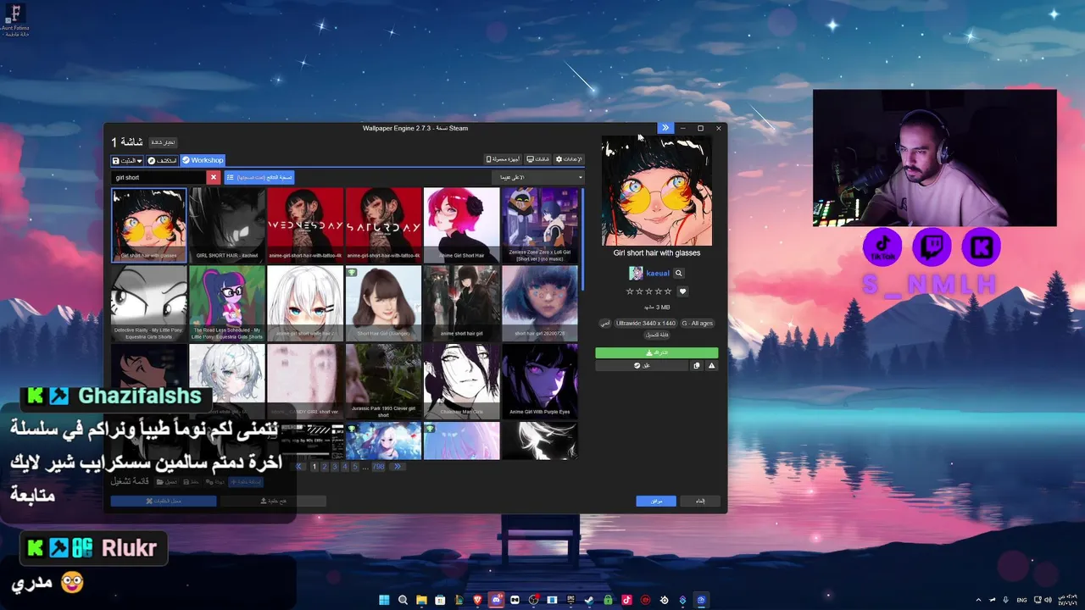Click the choose display button next to screen 1
Screen dimensions: 1085x610
pyautogui.click(x=163, y=142)
